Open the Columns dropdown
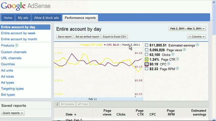 tap(196, 37)
